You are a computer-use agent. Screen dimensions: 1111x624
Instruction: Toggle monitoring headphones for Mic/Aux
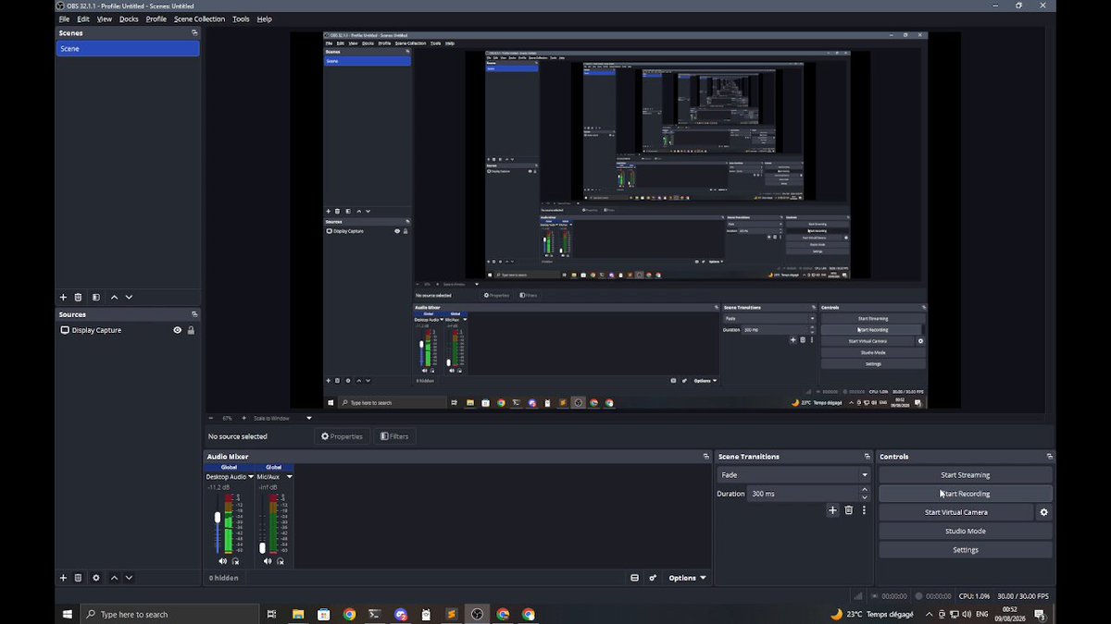tap(281, 561)
